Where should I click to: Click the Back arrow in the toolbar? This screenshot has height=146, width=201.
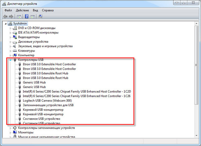(x=5, y=16)
